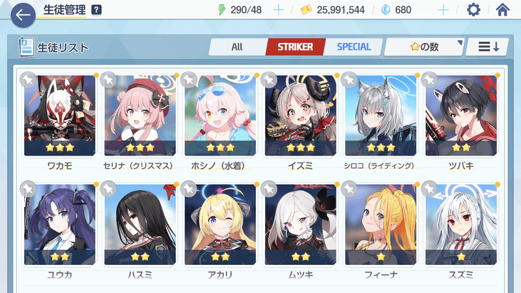Add energy with the plus icon
Viewport: 521px width, 293px height.
click(278, 10)
